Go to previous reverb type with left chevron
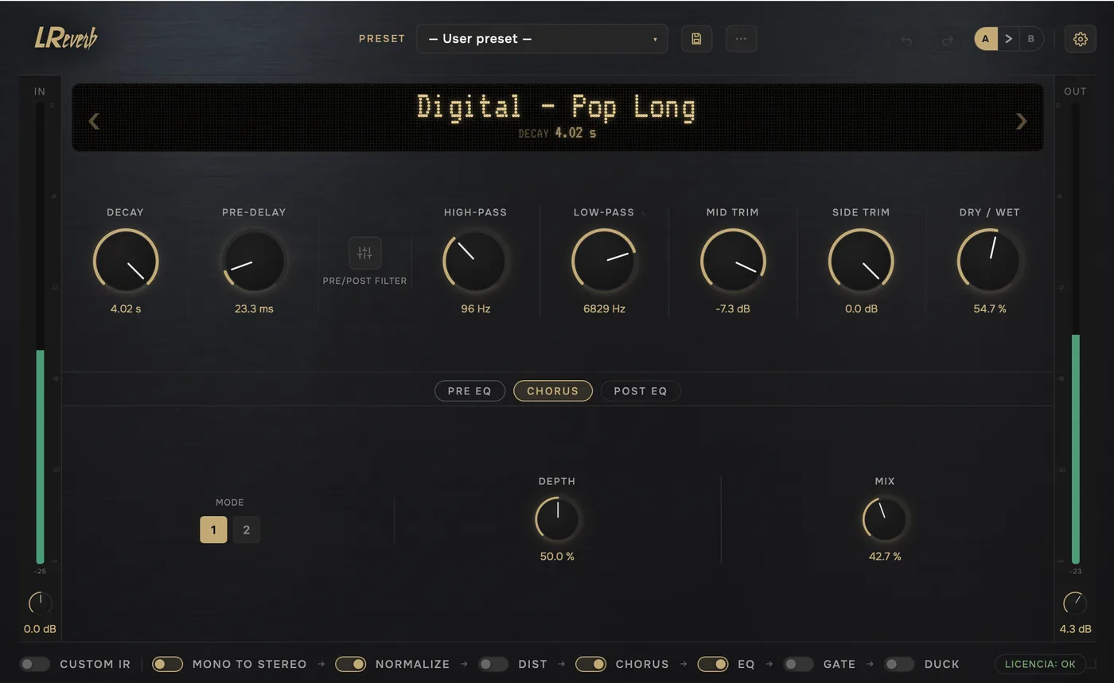The width and height of the screenshot is (1114, 683). point(94,121)
